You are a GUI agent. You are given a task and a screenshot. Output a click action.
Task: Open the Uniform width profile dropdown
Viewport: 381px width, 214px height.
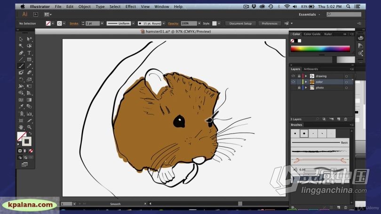point(133,24)
